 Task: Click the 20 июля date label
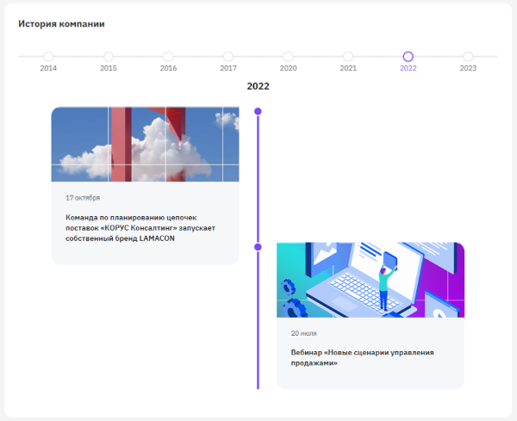[303, 333]
